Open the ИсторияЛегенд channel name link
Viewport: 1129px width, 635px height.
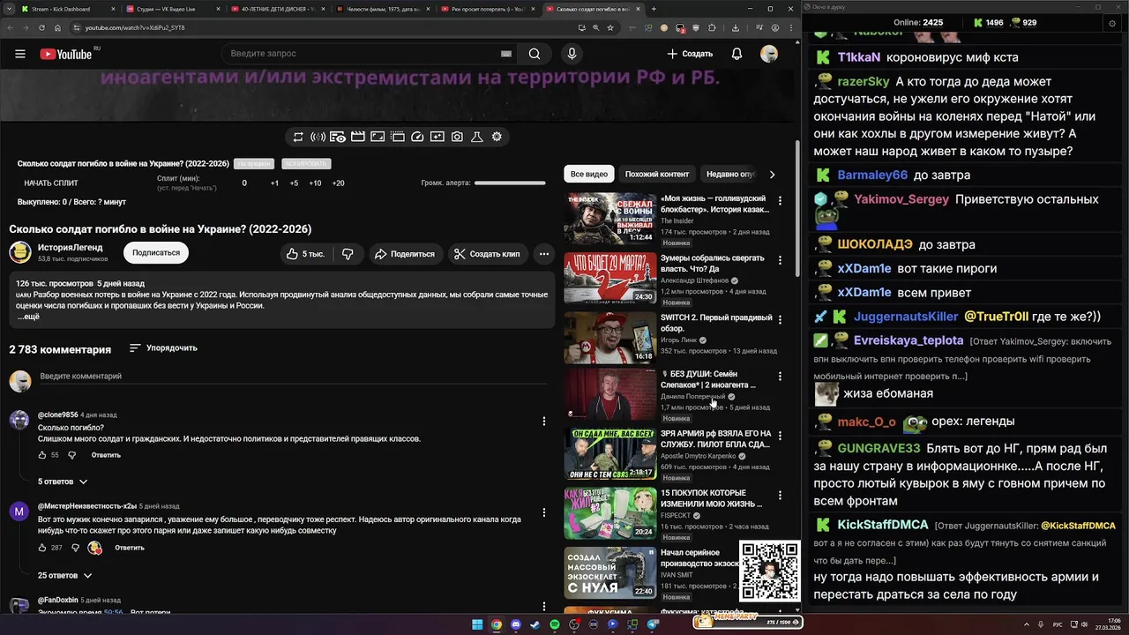70,248
